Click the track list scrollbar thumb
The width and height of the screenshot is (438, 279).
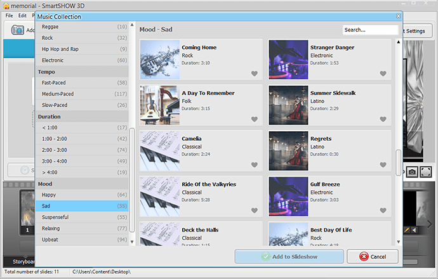tap(399, 163)
